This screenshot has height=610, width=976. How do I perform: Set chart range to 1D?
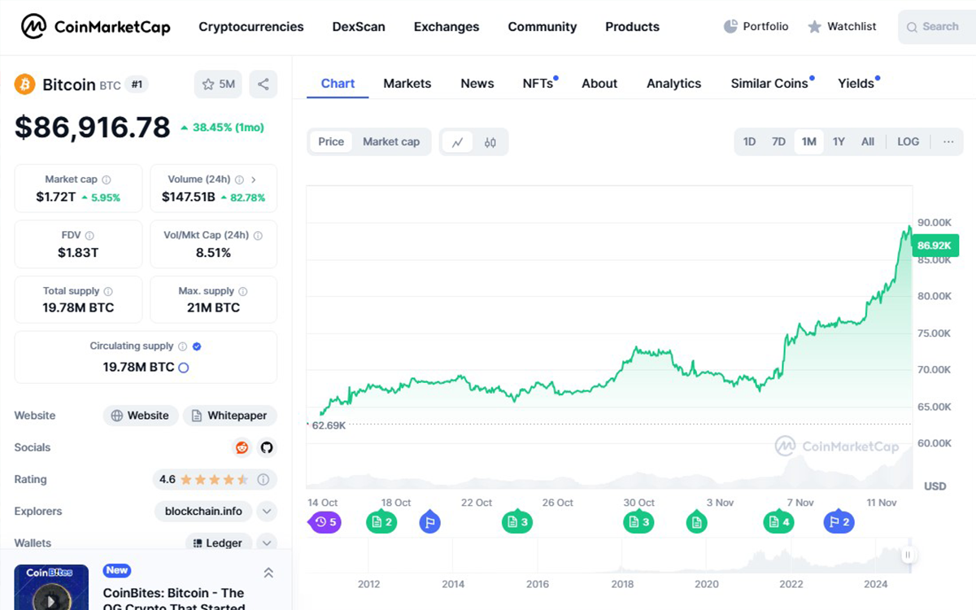pyautogui.click(x=749, y=142)
